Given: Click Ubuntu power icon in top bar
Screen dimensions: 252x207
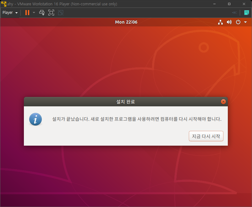Looking at the screenshot, I should tap(238, 22).
